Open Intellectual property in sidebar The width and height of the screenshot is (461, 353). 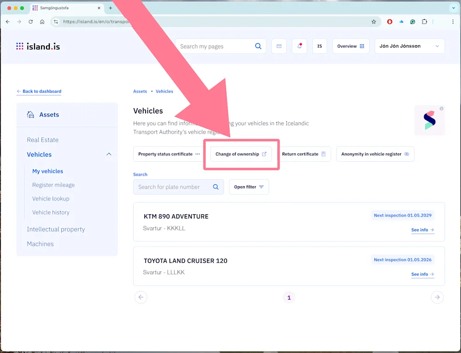56,229
